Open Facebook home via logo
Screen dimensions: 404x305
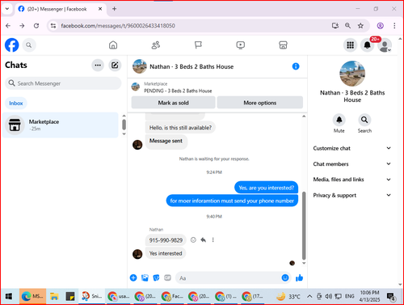(x=12, y=45)
